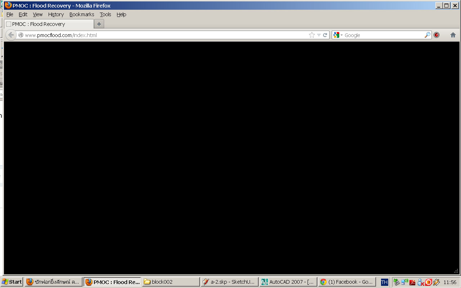Image resolution: width=461 pixels, height=288 pixels.
Task: Click the messenger tray icon with red X
Action: coord(420,282)
